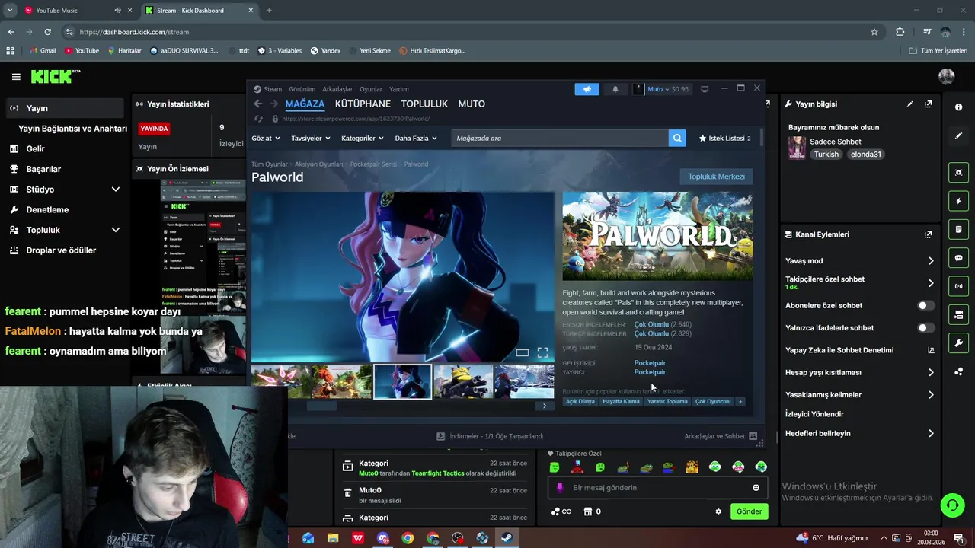Open the Kategoriler dropdown in Steam
This screenshot has height=548, width=975.
(x=363, y=139)
